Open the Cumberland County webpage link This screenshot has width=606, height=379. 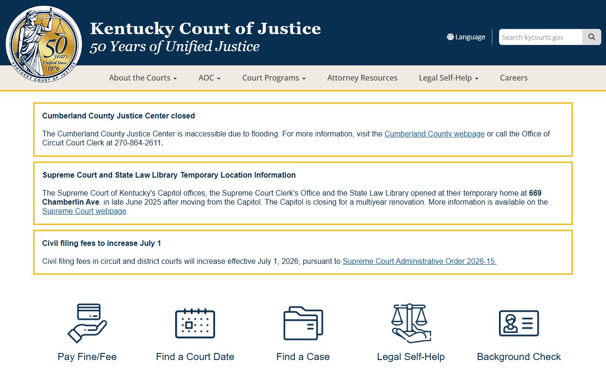[x=435, y=134]
